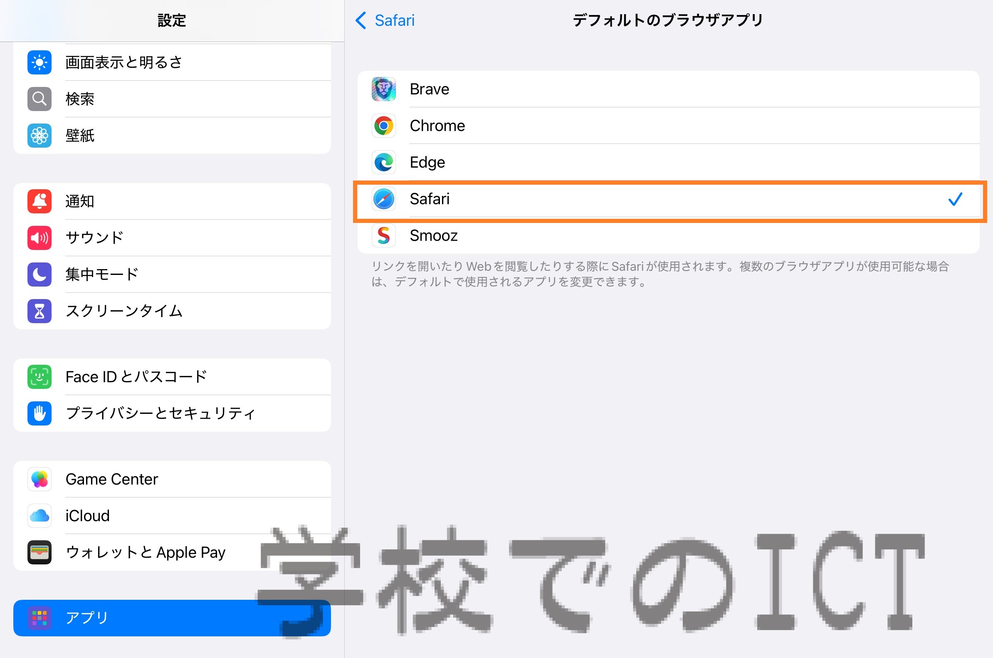Tap the デフォルトのブラウザアプリ page title
Image resolution: width=993 pixels, height=658 pixels.
668,20
